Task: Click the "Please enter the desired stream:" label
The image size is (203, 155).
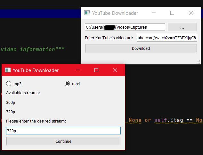Action: (36, 121)
